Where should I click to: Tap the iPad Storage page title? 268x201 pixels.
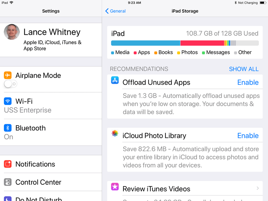click(185, 11)
